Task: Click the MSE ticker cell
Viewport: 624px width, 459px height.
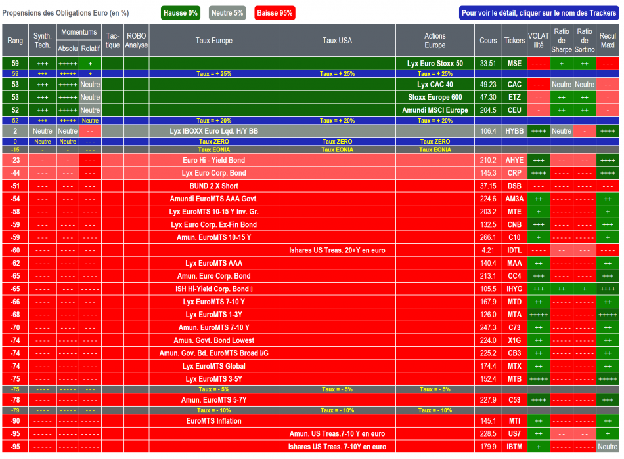Action: coord(514,64)
